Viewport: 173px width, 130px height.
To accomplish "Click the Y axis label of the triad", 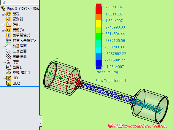I will click(57, 59).
